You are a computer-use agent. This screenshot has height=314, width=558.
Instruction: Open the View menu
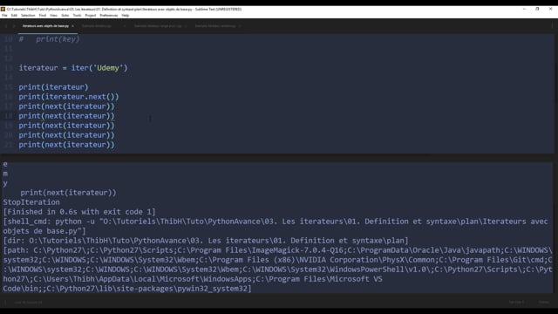53,16
